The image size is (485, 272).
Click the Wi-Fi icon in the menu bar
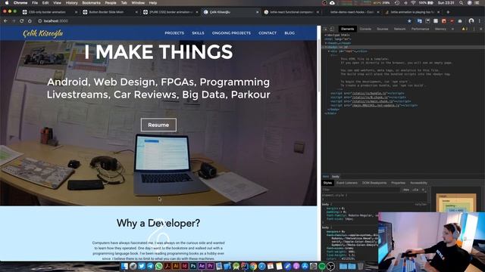(x=413, y=3)
